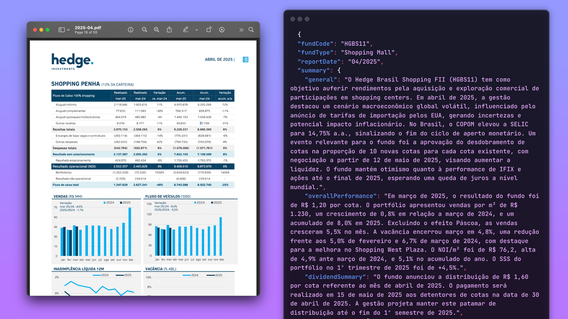
Task: Click the SHOPPING PENHA heading
Action: tap(75, 84)
